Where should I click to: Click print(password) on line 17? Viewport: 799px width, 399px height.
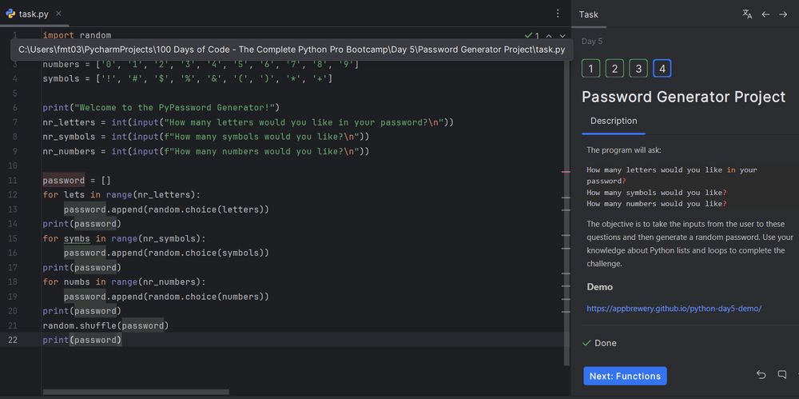point(82,268)
